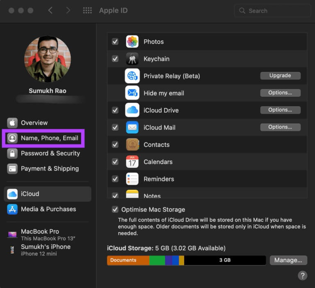Open the Overview section
This screenshot has width=315, height=288.
48,123
